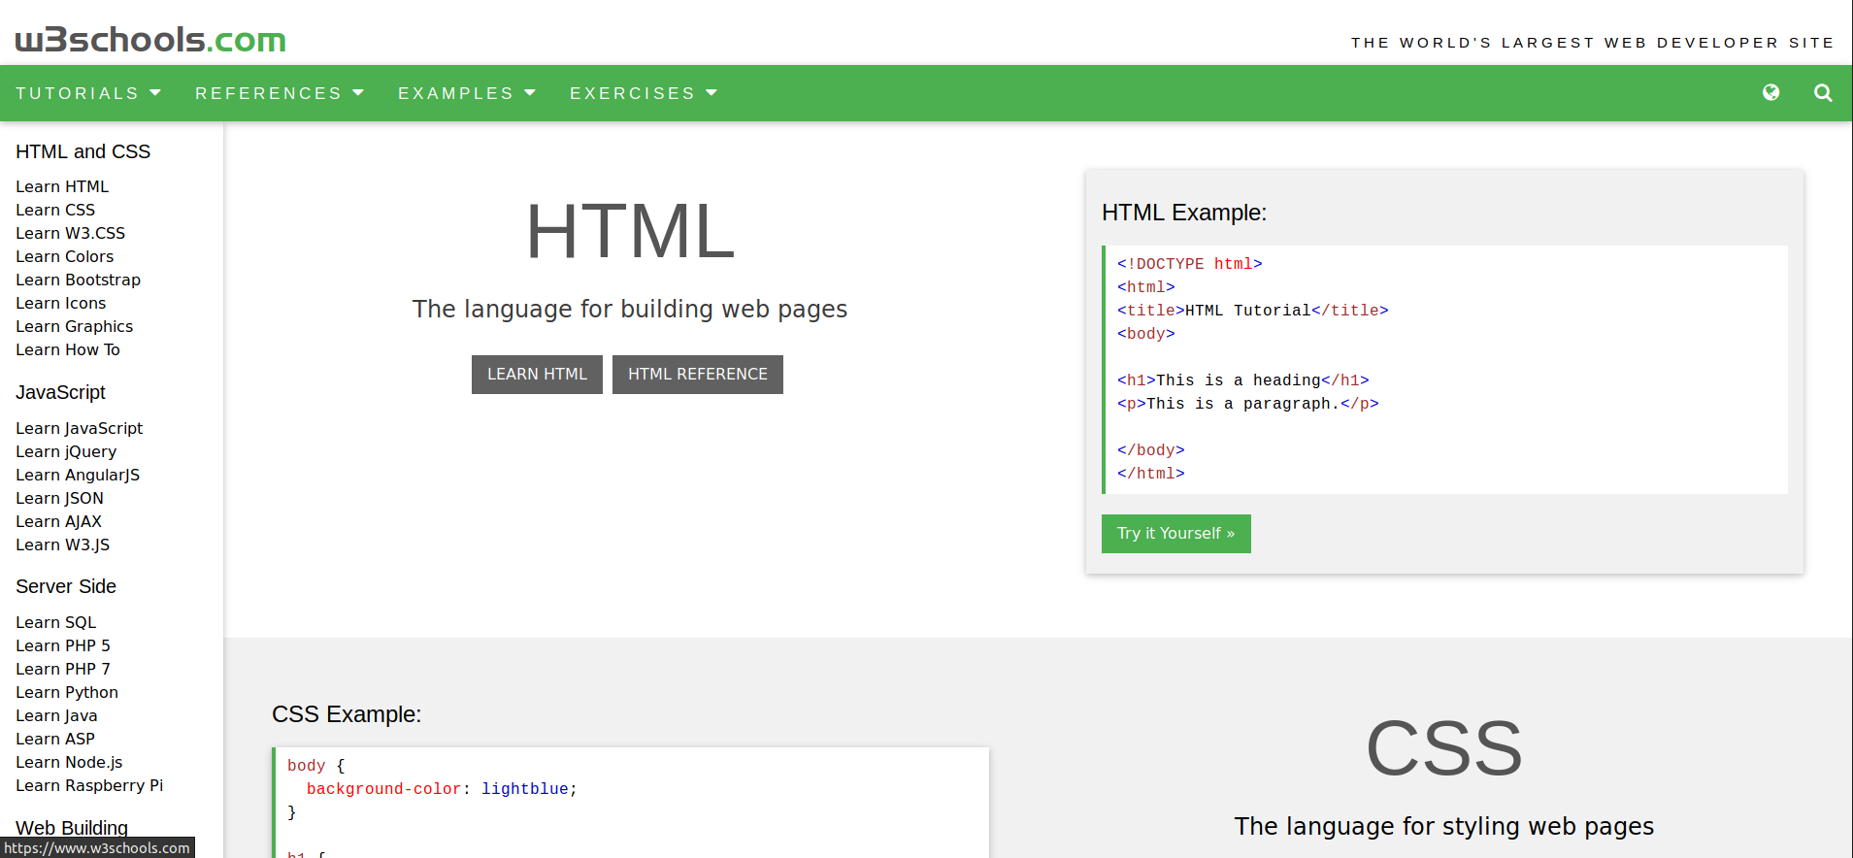The image size is (1853, 858).
Task: Open the Learn Bootstrap link
Action: coord(78,280)
